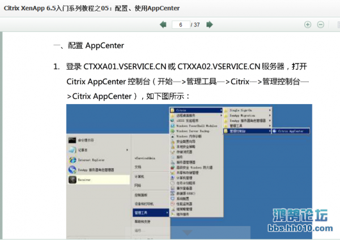Screen dimensions: 340x240
Task: Click 任务计划程序 clock icon
Action: tap(173, 183)
